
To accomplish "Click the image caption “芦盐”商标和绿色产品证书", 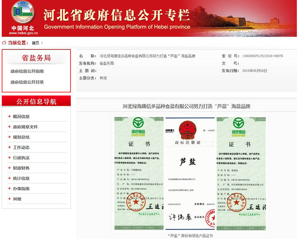I will [x=190, y=236].
